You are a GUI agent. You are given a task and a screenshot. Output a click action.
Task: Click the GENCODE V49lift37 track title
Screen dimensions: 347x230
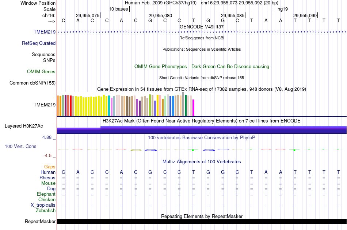point(202,27)
